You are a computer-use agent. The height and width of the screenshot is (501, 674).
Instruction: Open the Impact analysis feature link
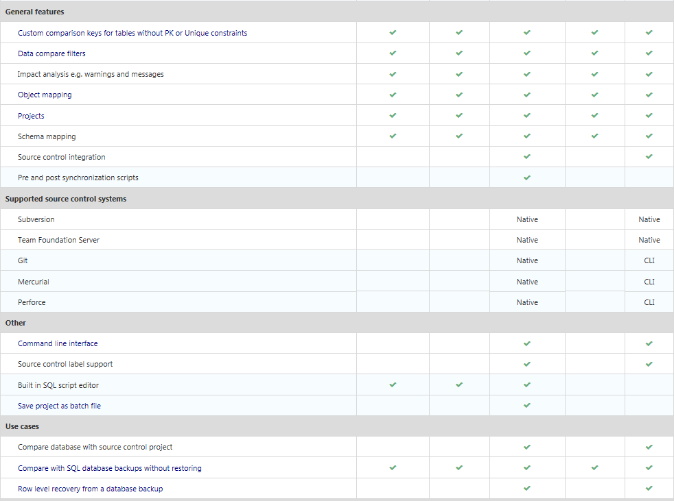tap(91, 74)
